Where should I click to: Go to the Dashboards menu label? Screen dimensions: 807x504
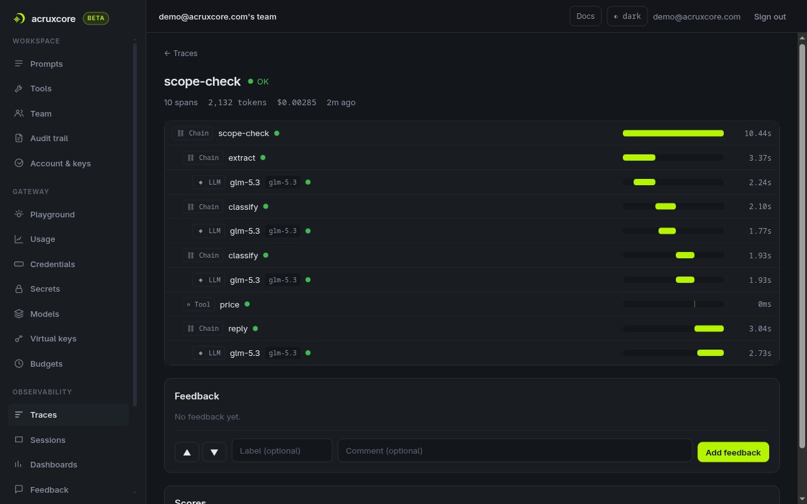54,465
